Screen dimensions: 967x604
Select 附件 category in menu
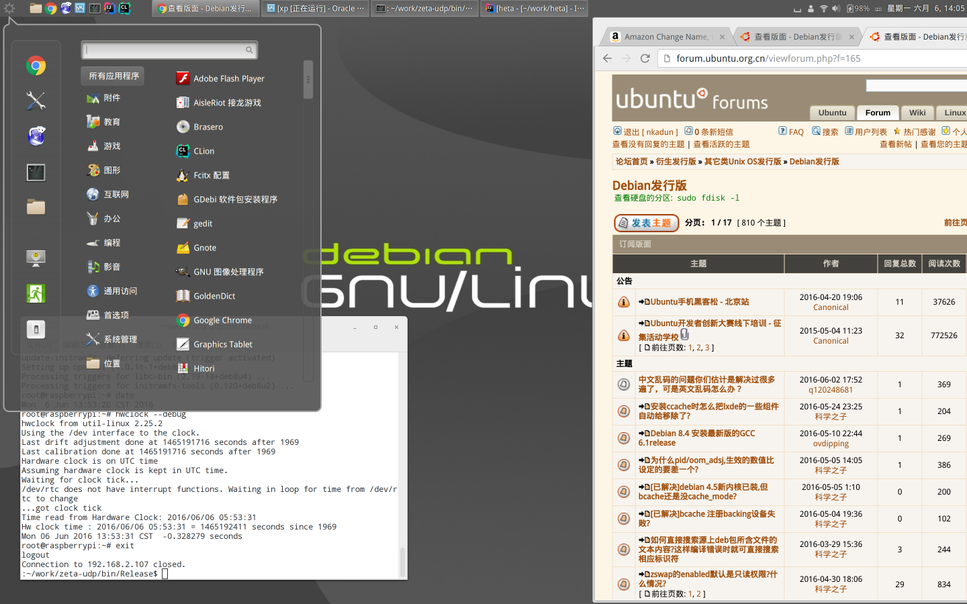click(x=103, y=98)
